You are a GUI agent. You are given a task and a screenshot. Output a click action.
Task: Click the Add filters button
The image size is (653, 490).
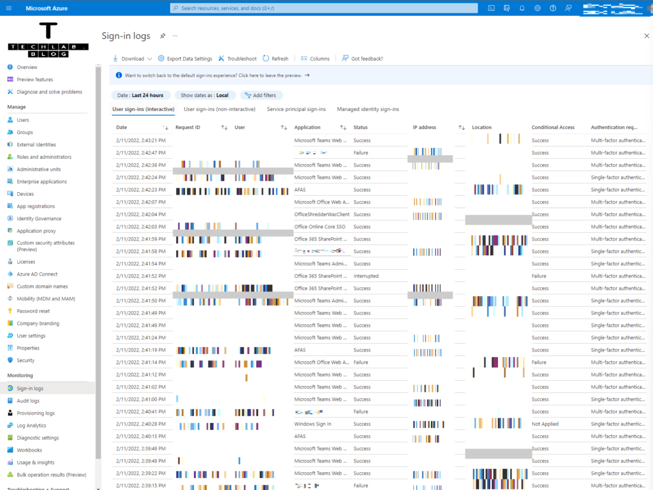(x=261, y=95)
